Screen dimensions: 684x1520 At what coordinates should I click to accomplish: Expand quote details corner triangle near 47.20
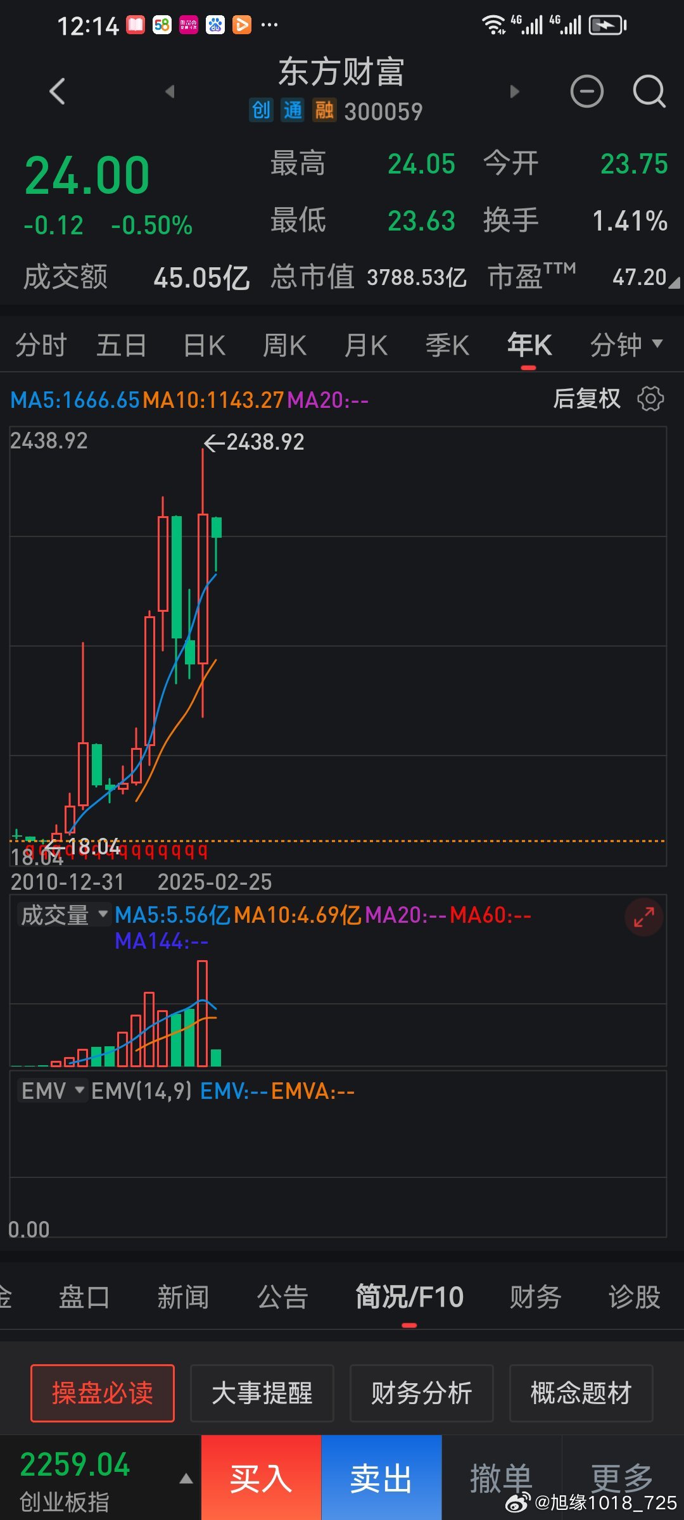point(674,282)
